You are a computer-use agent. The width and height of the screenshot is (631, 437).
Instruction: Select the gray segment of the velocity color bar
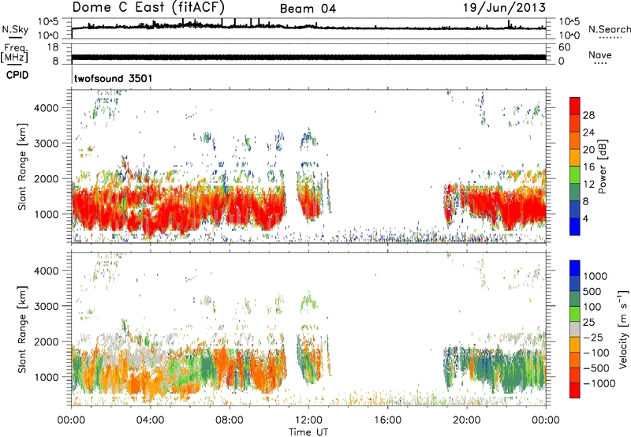click(575, 329)
